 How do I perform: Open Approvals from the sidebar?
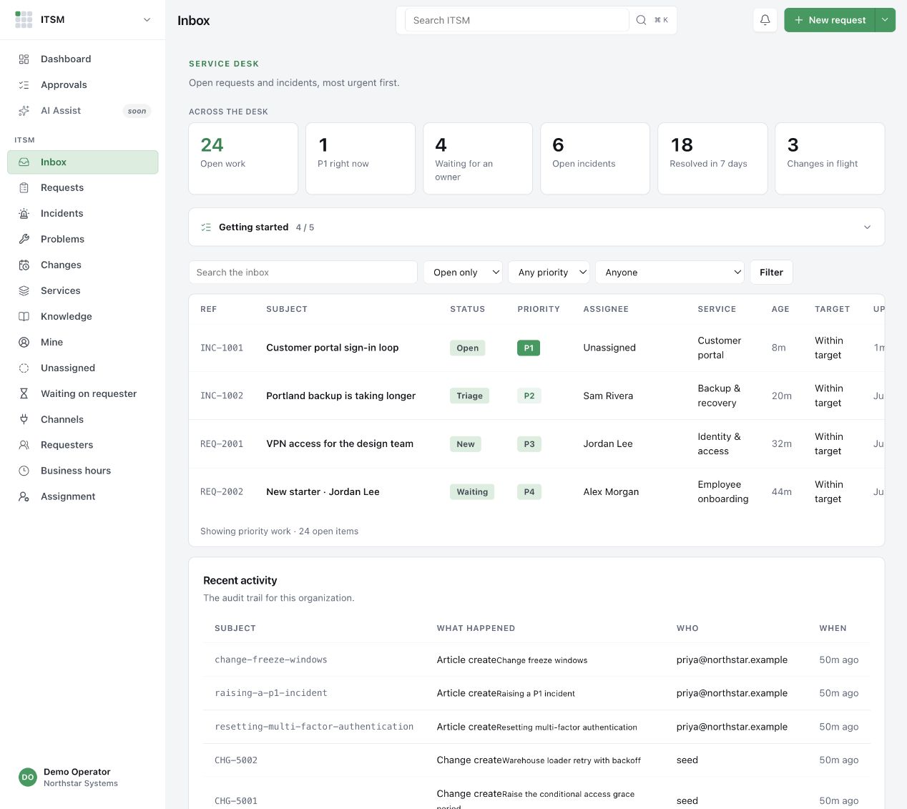point(83,85)
